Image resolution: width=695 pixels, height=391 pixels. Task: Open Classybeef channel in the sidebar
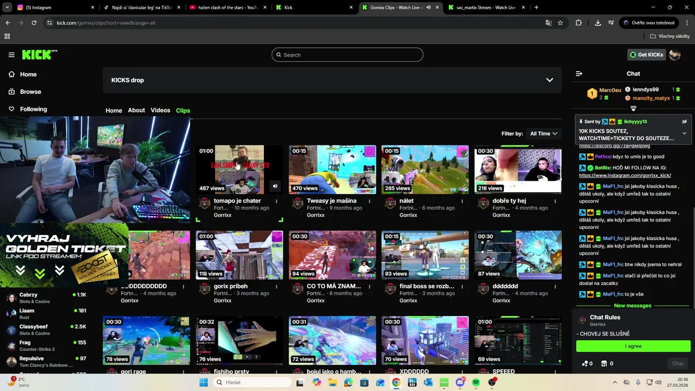tap(46, 330)
